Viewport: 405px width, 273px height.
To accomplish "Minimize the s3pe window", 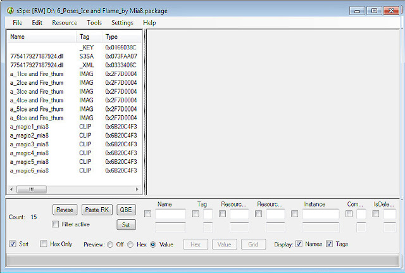I will tap(357, 11).
